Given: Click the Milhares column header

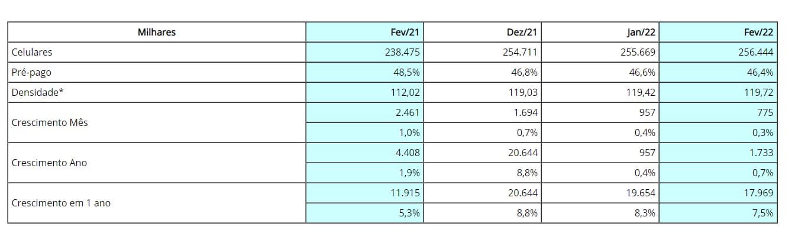Looking at the screenshot, I should coord(157,32).
